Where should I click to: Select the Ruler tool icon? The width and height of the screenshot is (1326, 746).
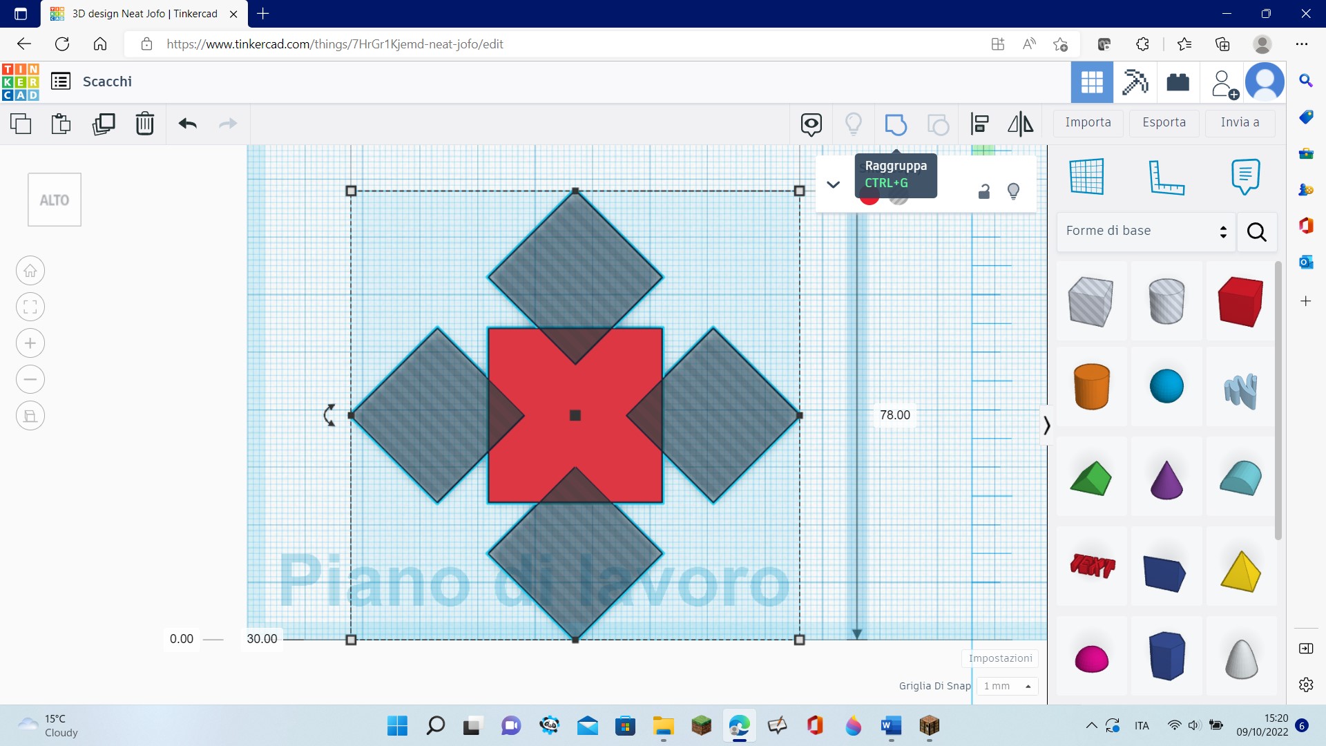point(1166,177)
